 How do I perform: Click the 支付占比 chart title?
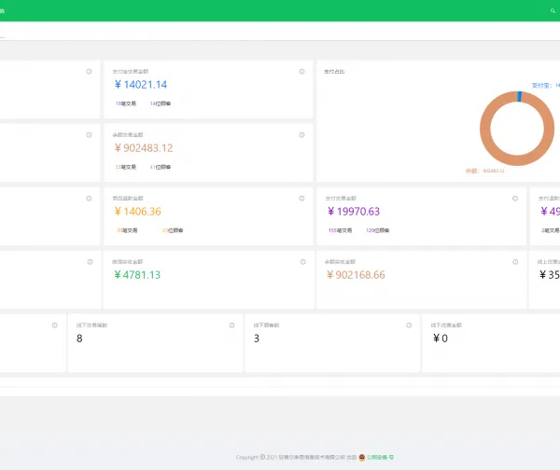click(x=334, y=72)
